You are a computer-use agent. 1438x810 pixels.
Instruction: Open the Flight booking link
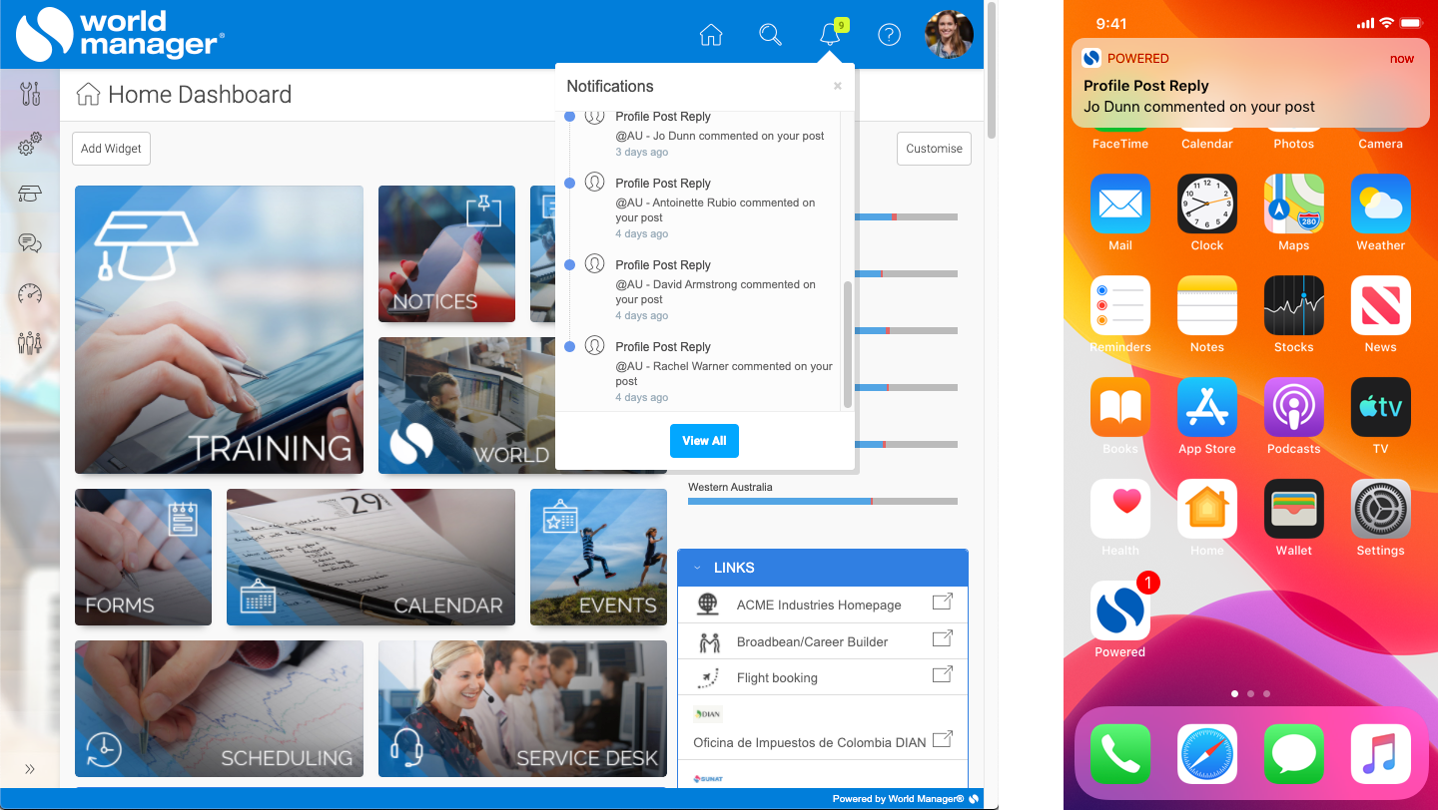tap(776, 677)
